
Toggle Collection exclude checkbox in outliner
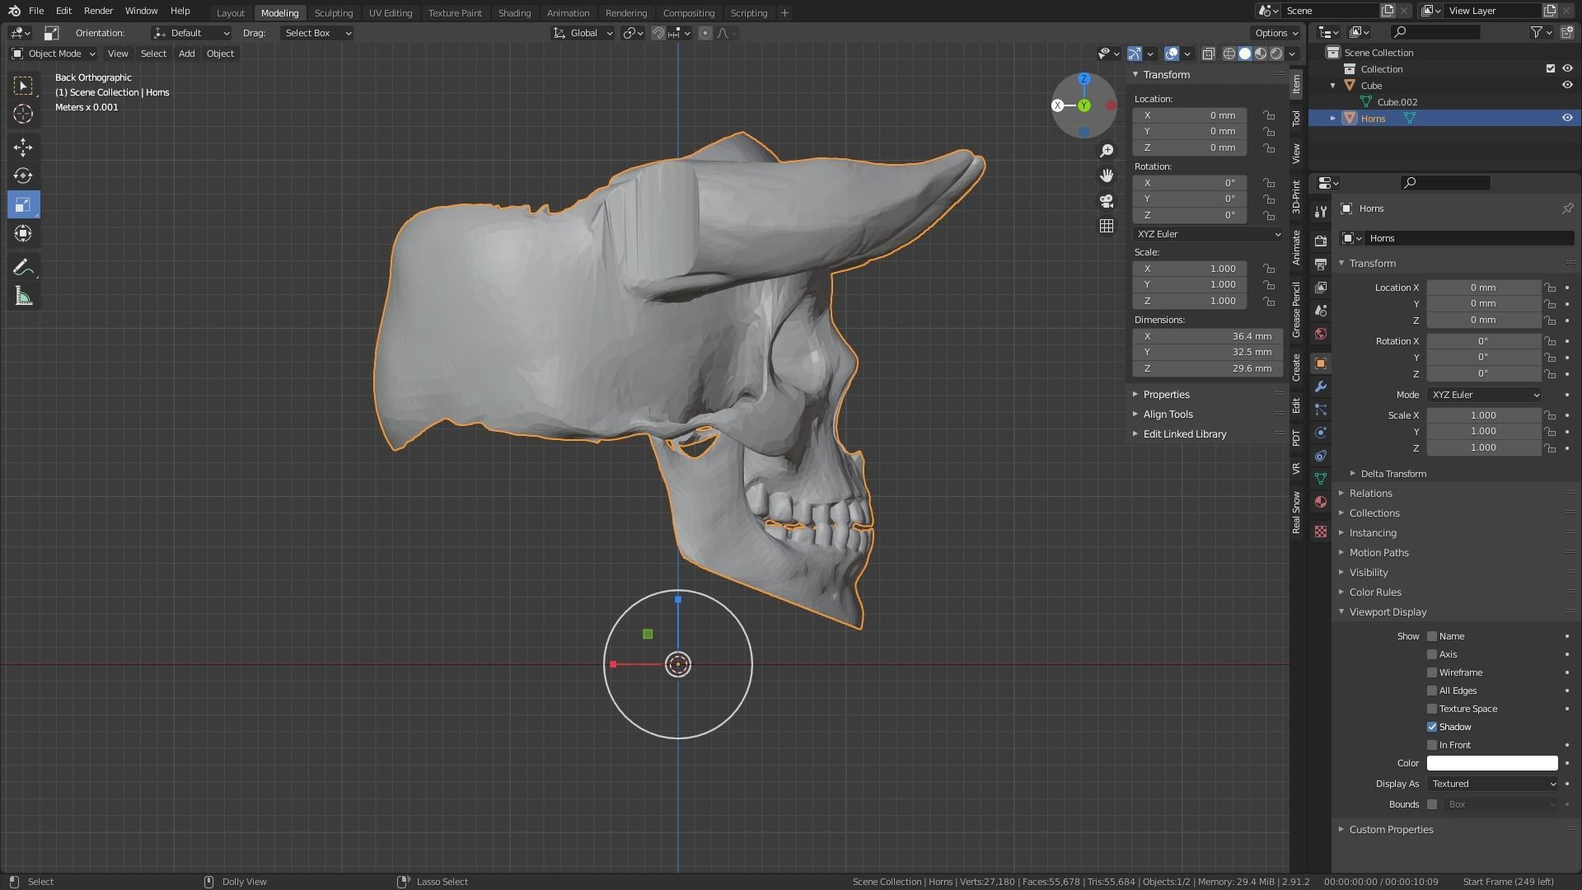point(1551,69)
